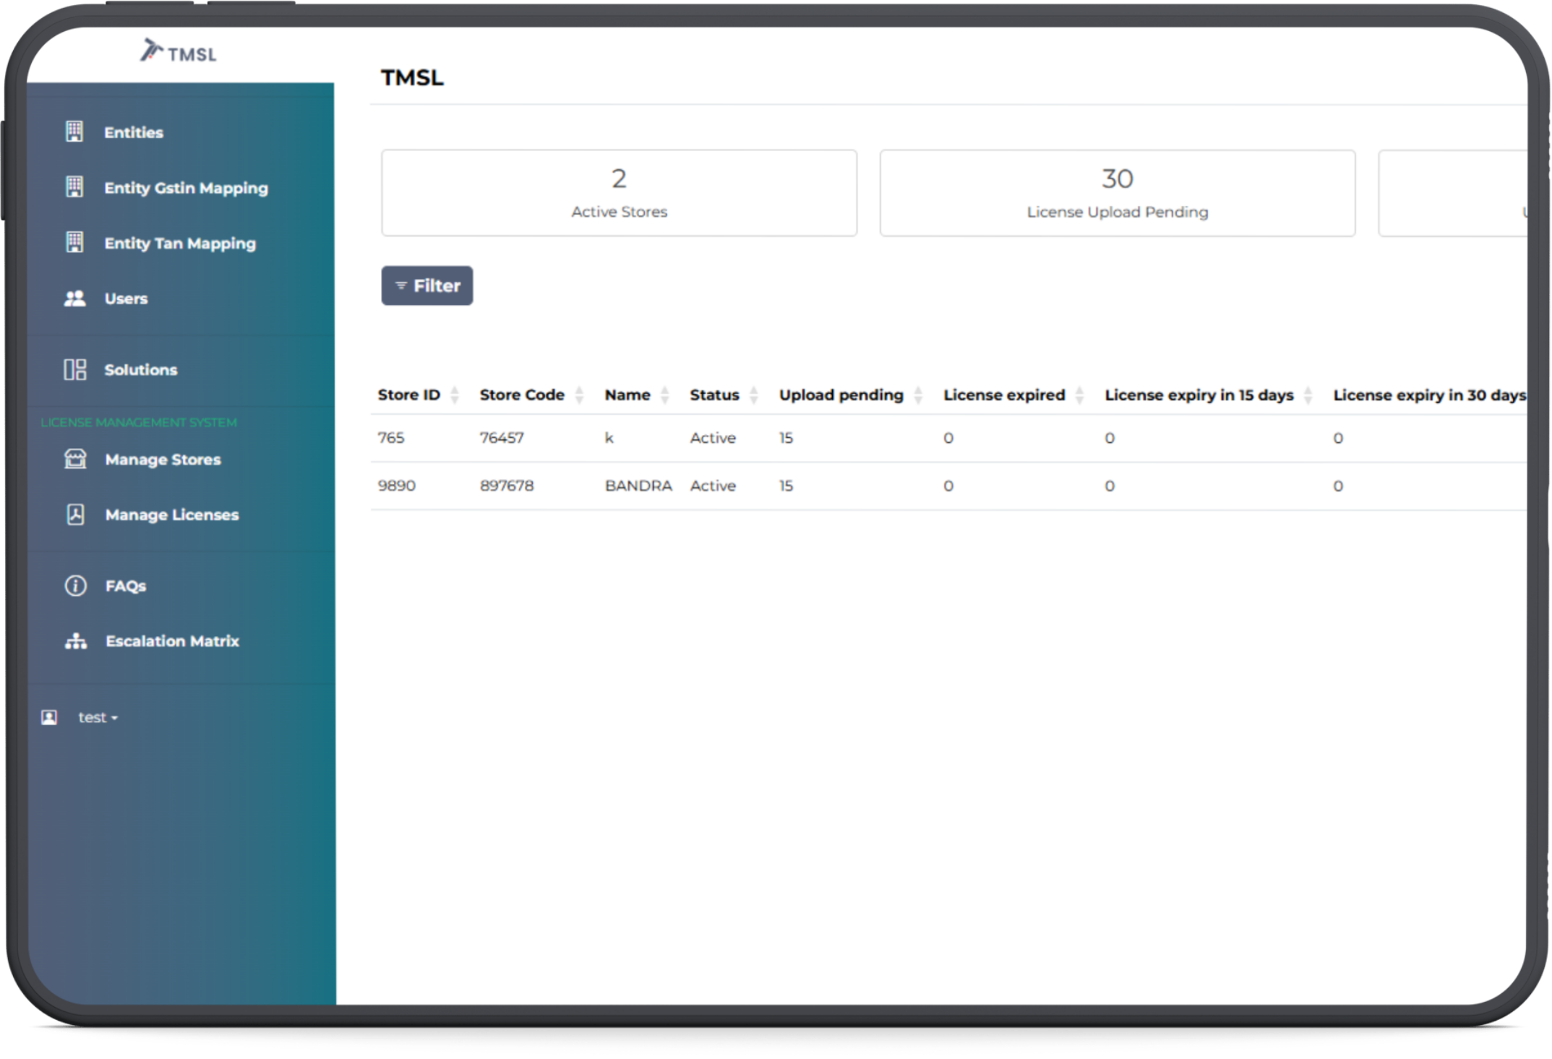The image size is (1552, 1059).
Task: Click the Manage Licenses document icon
Action: [75, 515]
